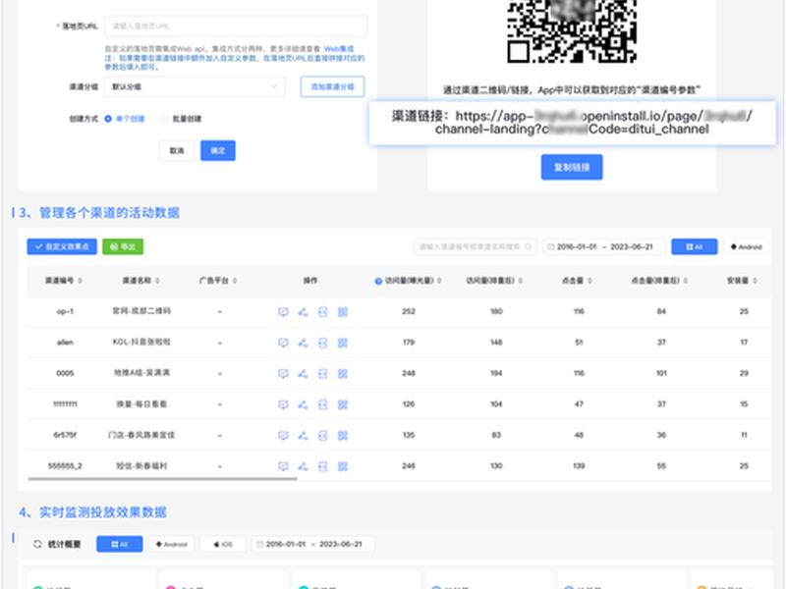Sort by 点击量 column header
The height and width of the screenshot is (589, 786).
coord(590,281)
